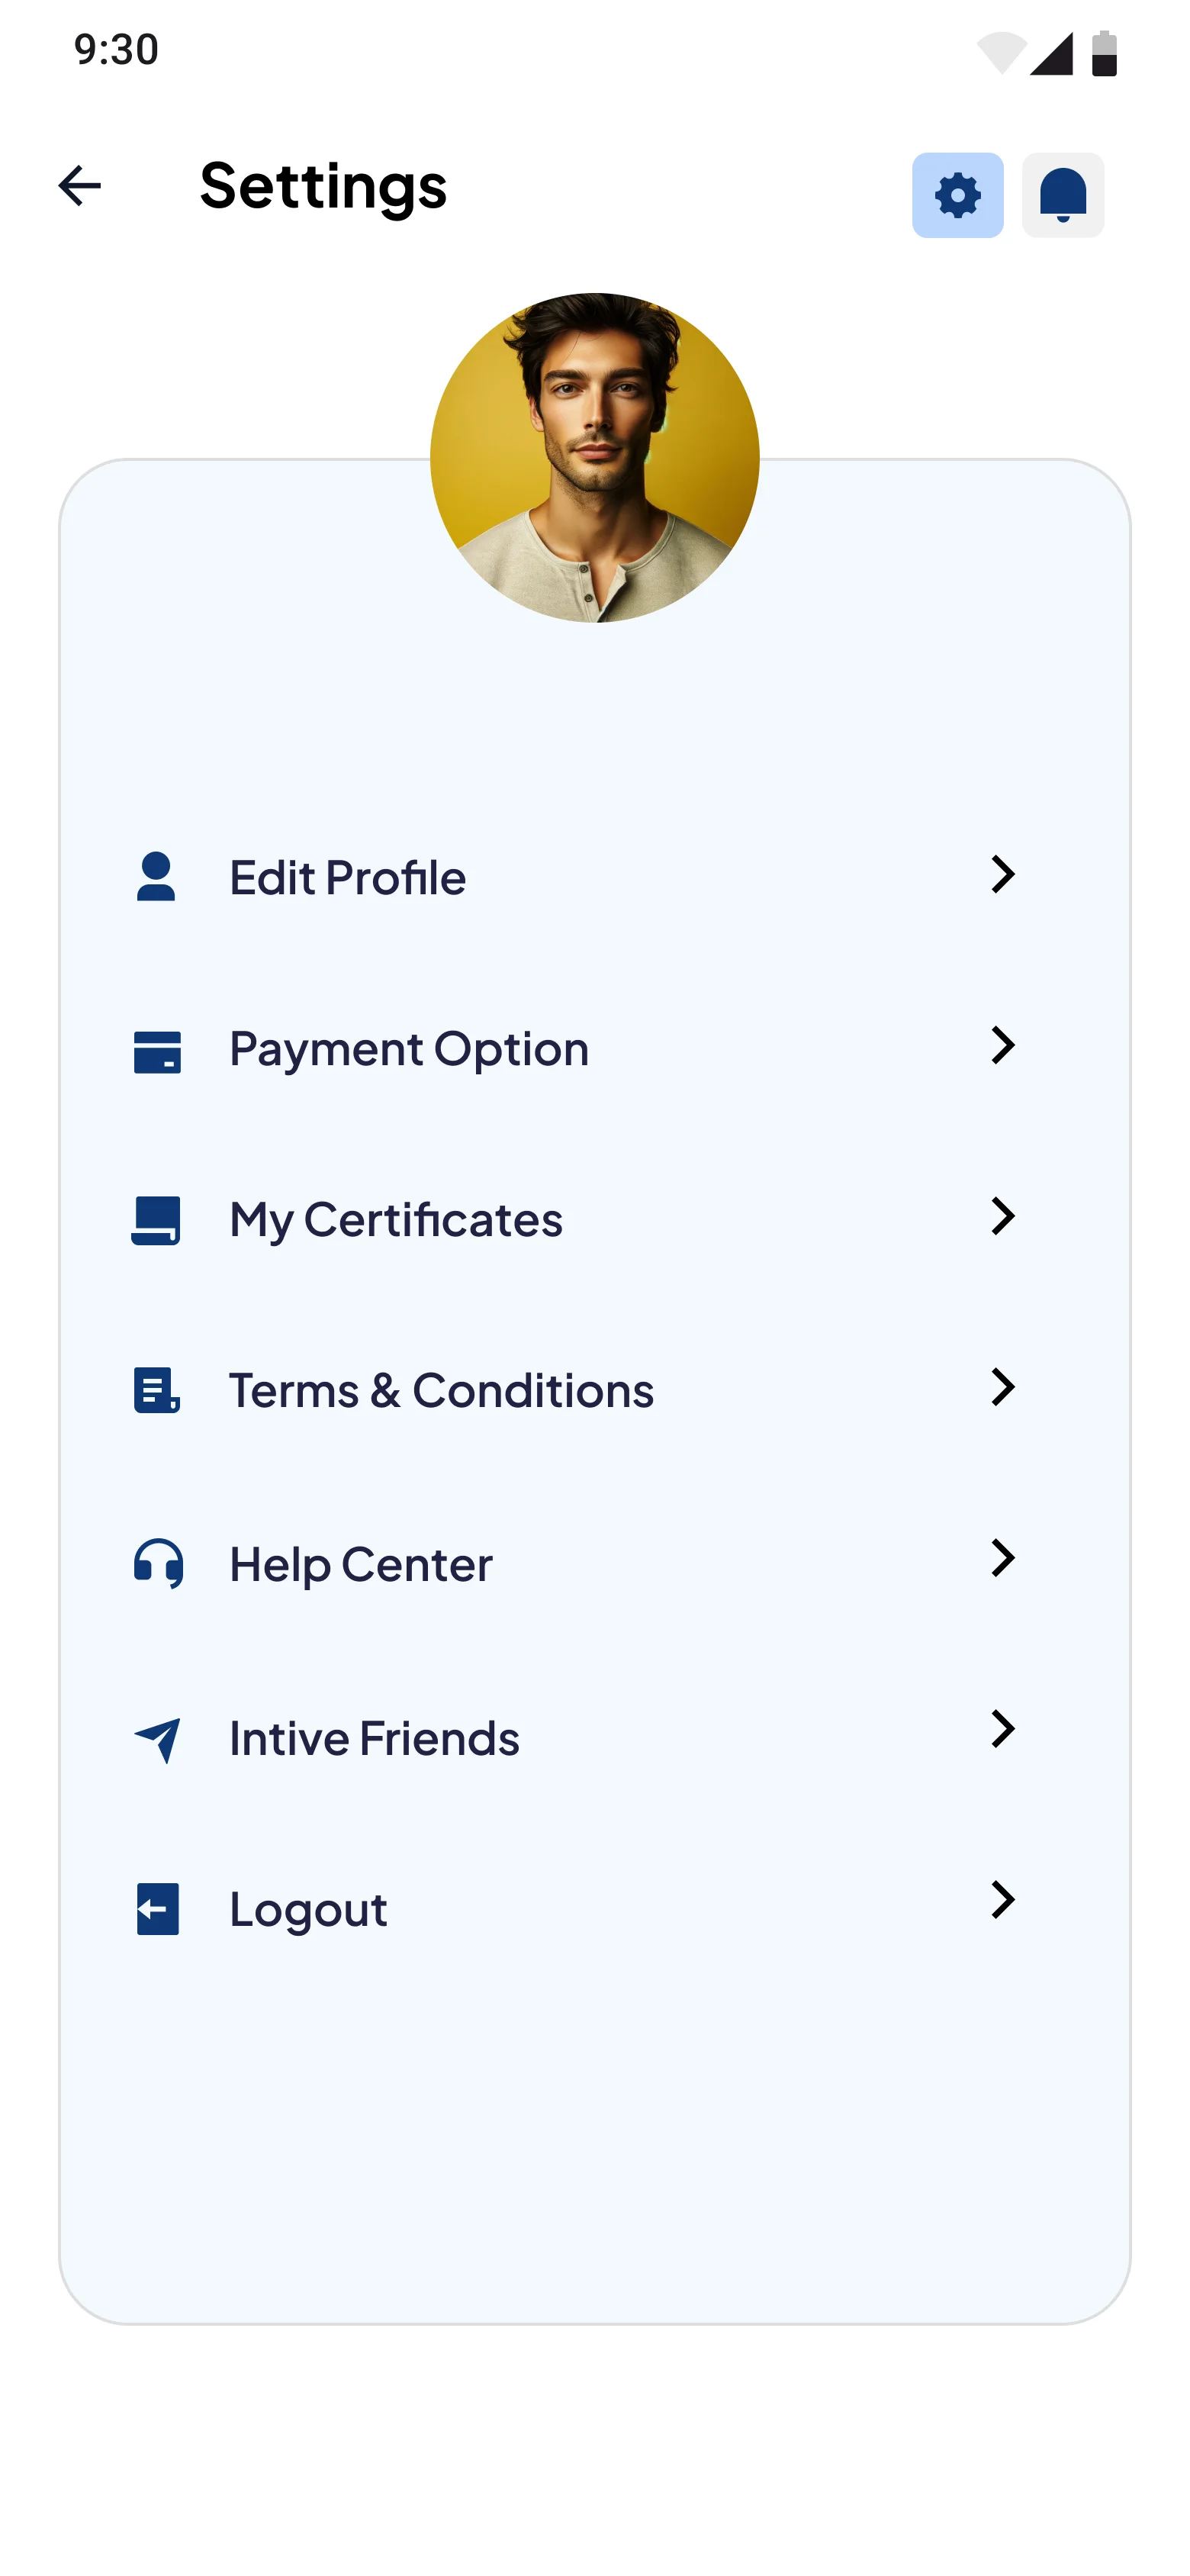Click the card icon beside Payment Option
This screenshot has height=2576, width=1190.
pyautogui.click(x=157, y=1052)
